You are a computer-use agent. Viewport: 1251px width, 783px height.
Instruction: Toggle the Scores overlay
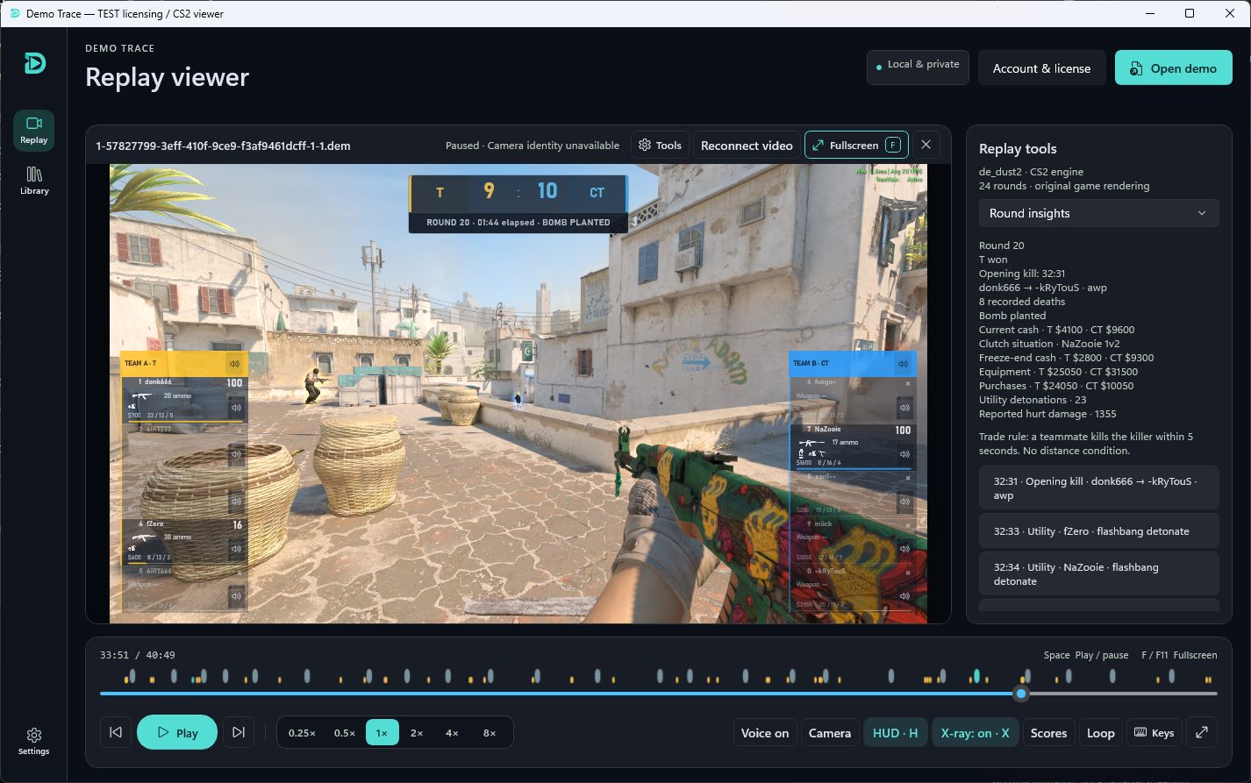coord(1048,733)
